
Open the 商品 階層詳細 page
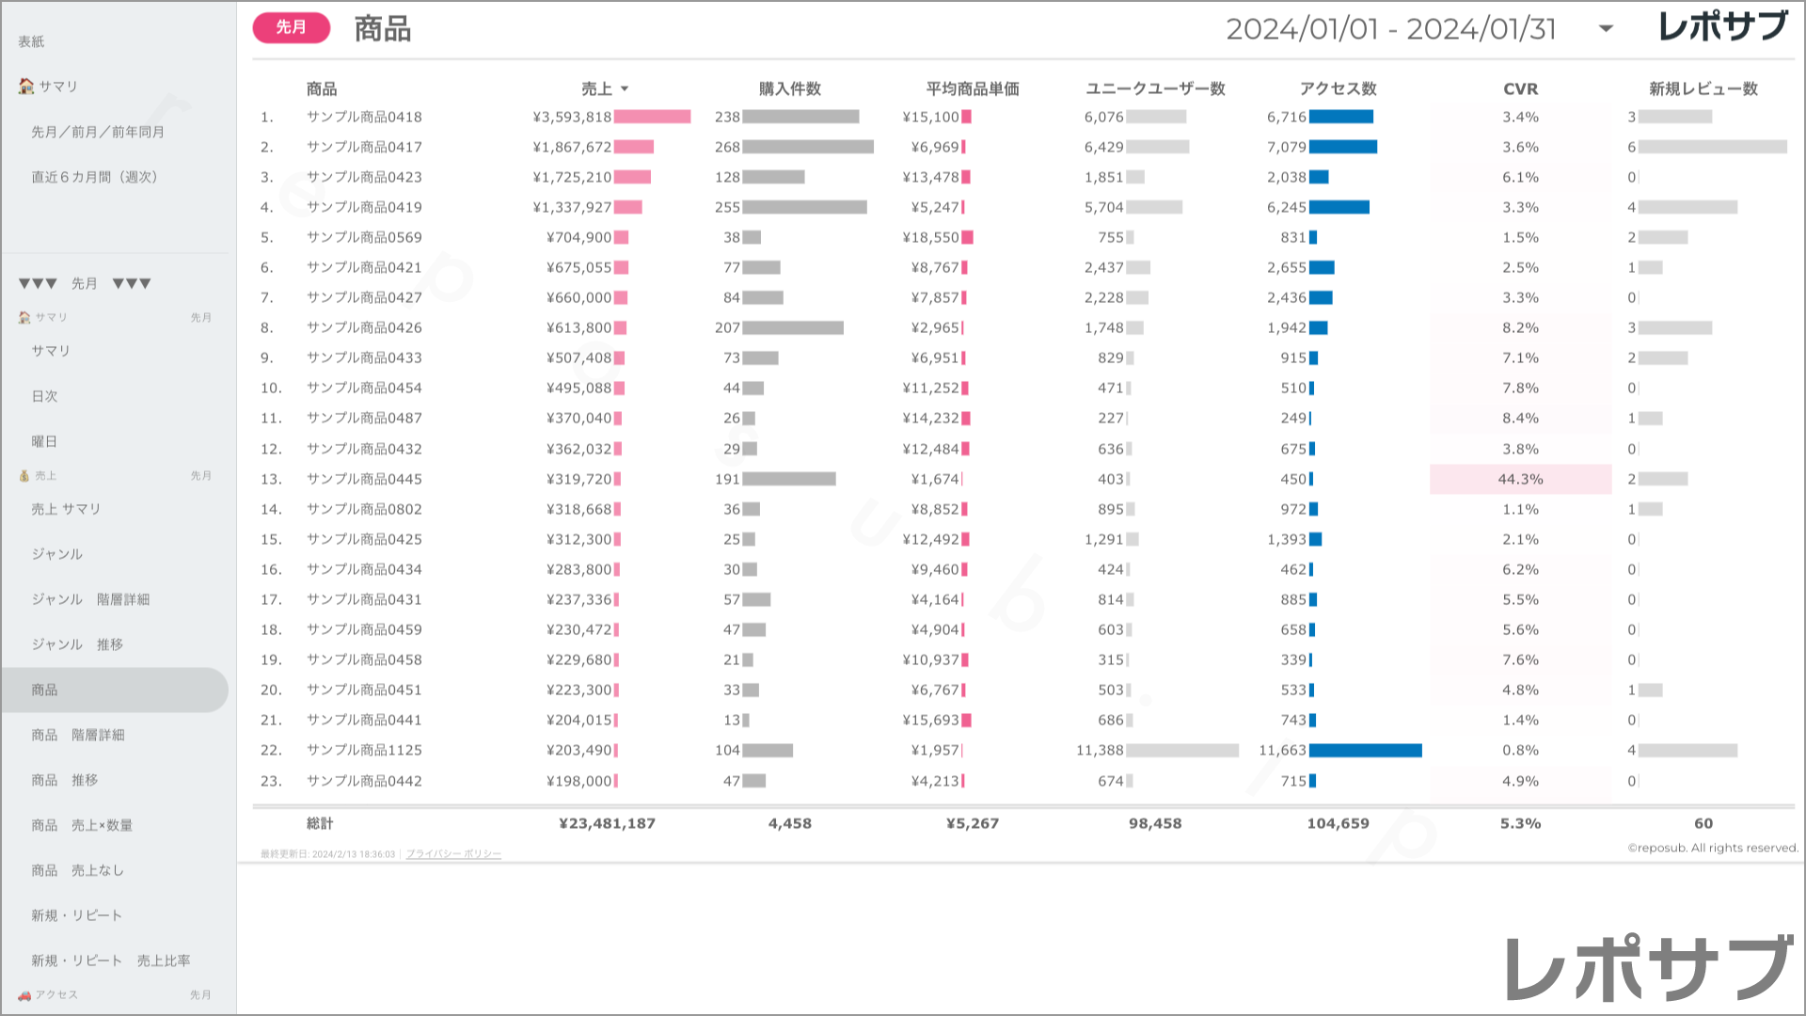point(78,735)
